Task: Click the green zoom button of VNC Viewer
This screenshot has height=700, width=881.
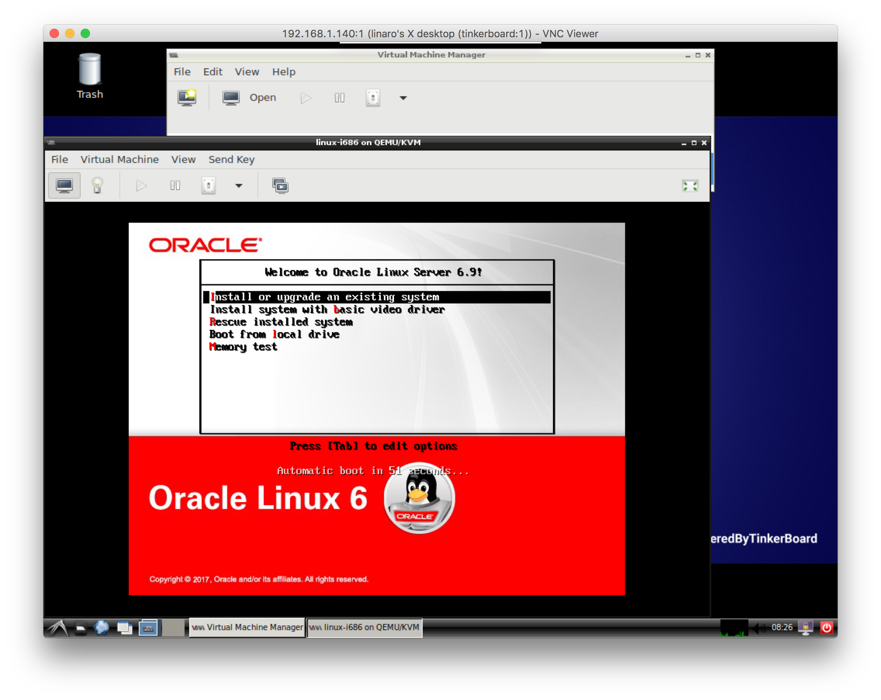Action: (x=85, y=33)
